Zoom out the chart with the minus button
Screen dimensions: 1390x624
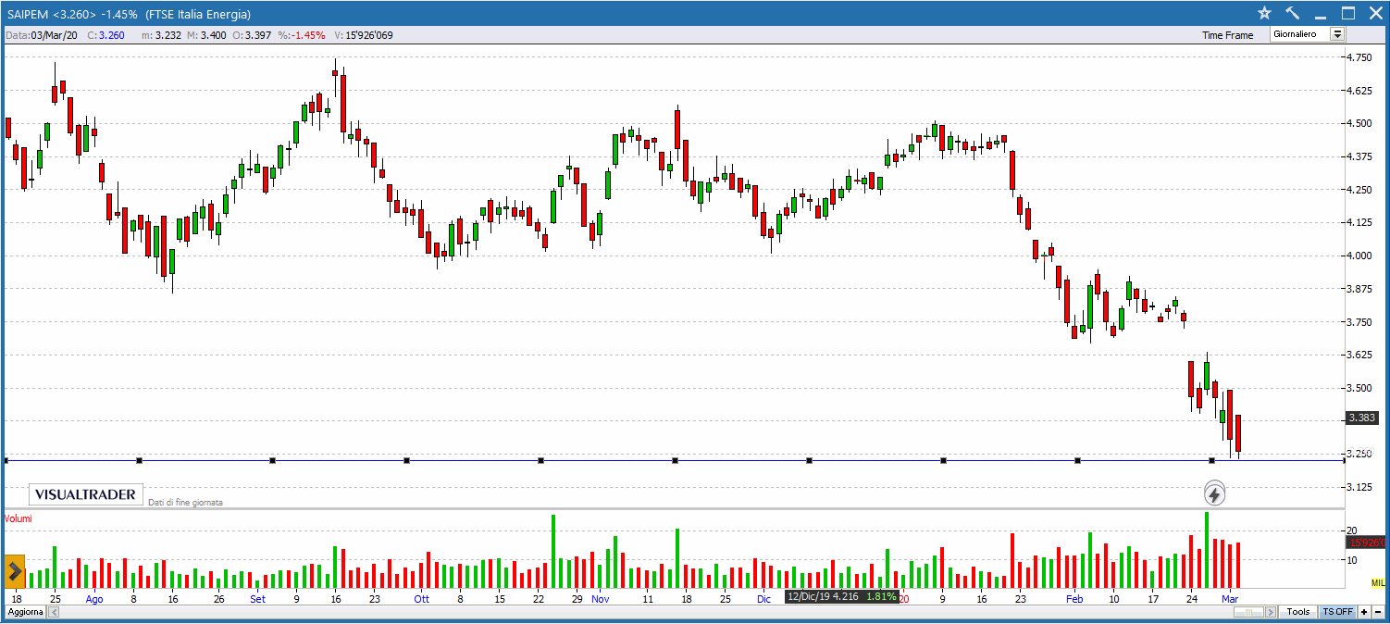click(1377, 612)
